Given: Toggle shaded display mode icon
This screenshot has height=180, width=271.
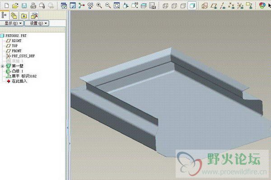Looking at the screenshot, I should [192, 6].
